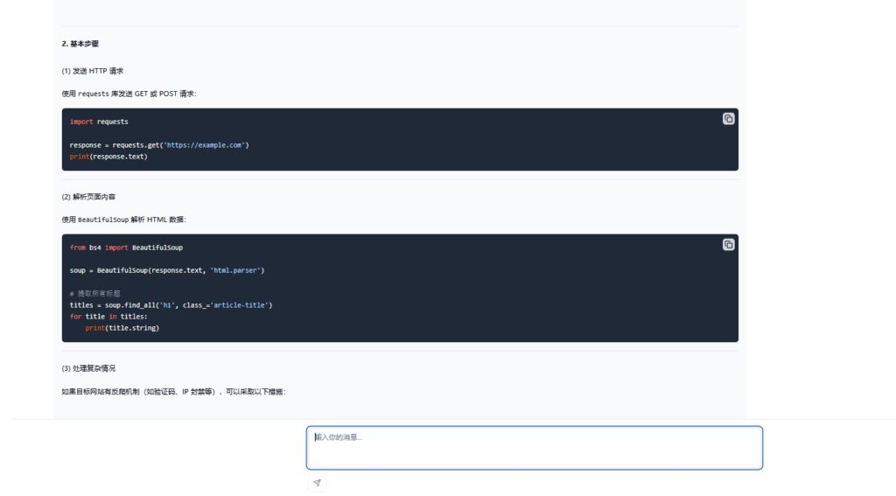Copy the requests code block
896x496 pixels.
pyautogui.click(x=728, y=119)
